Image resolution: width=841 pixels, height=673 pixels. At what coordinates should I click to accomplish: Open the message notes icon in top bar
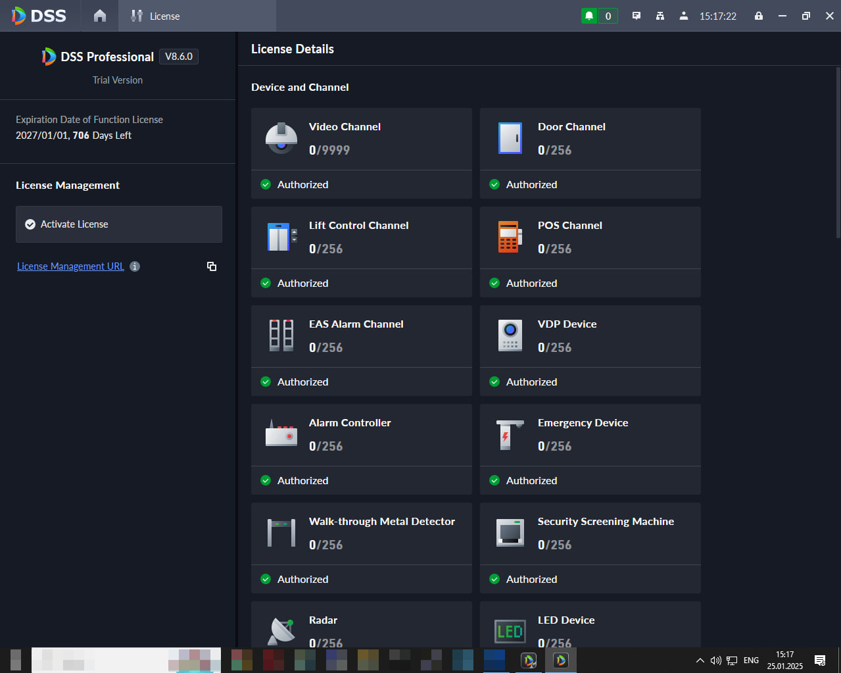(x=637, y=16)
